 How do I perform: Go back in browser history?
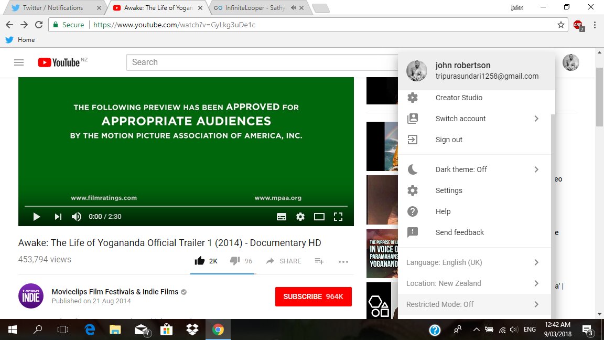coord(9,25)
